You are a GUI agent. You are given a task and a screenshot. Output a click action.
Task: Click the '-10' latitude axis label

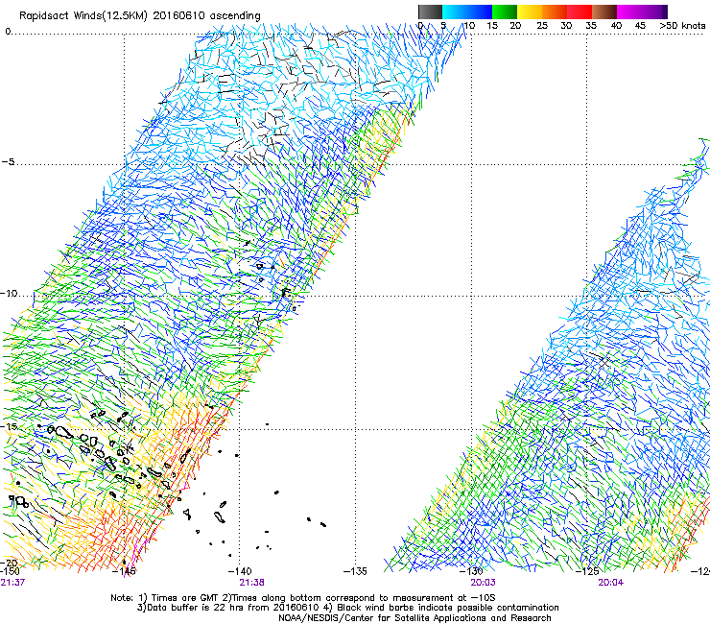click(9, 293)
